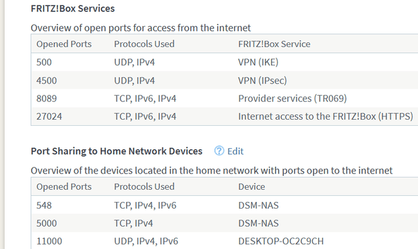Open the help question mark icon
The height and width of the screenshot is (249, 418).
(x=219, y=151)
